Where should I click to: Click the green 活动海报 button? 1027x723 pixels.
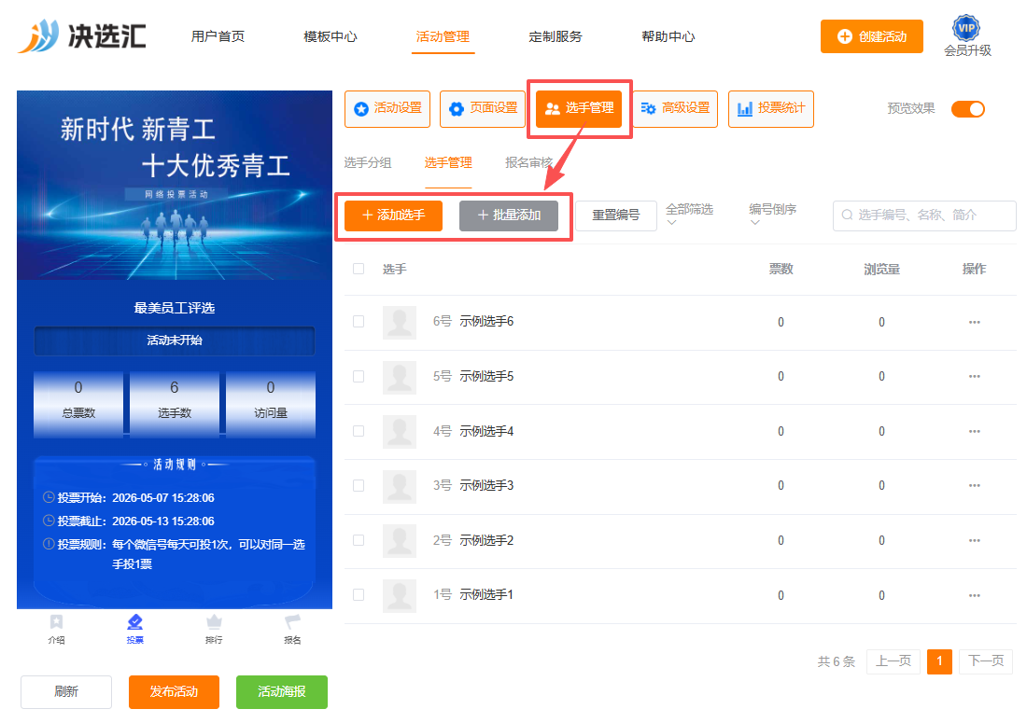[x=282, y=691]
